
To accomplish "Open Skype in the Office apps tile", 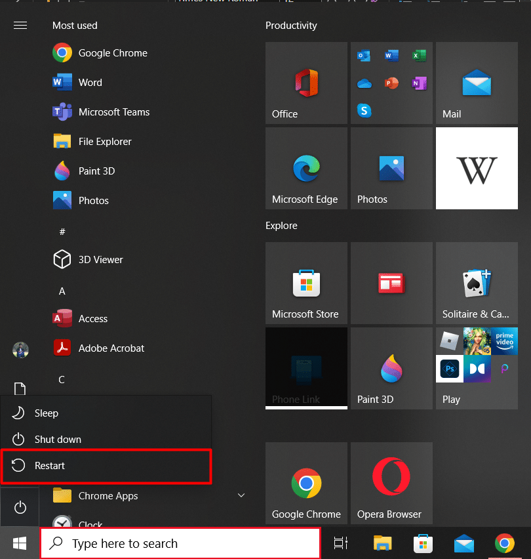I will click(364, 110).
